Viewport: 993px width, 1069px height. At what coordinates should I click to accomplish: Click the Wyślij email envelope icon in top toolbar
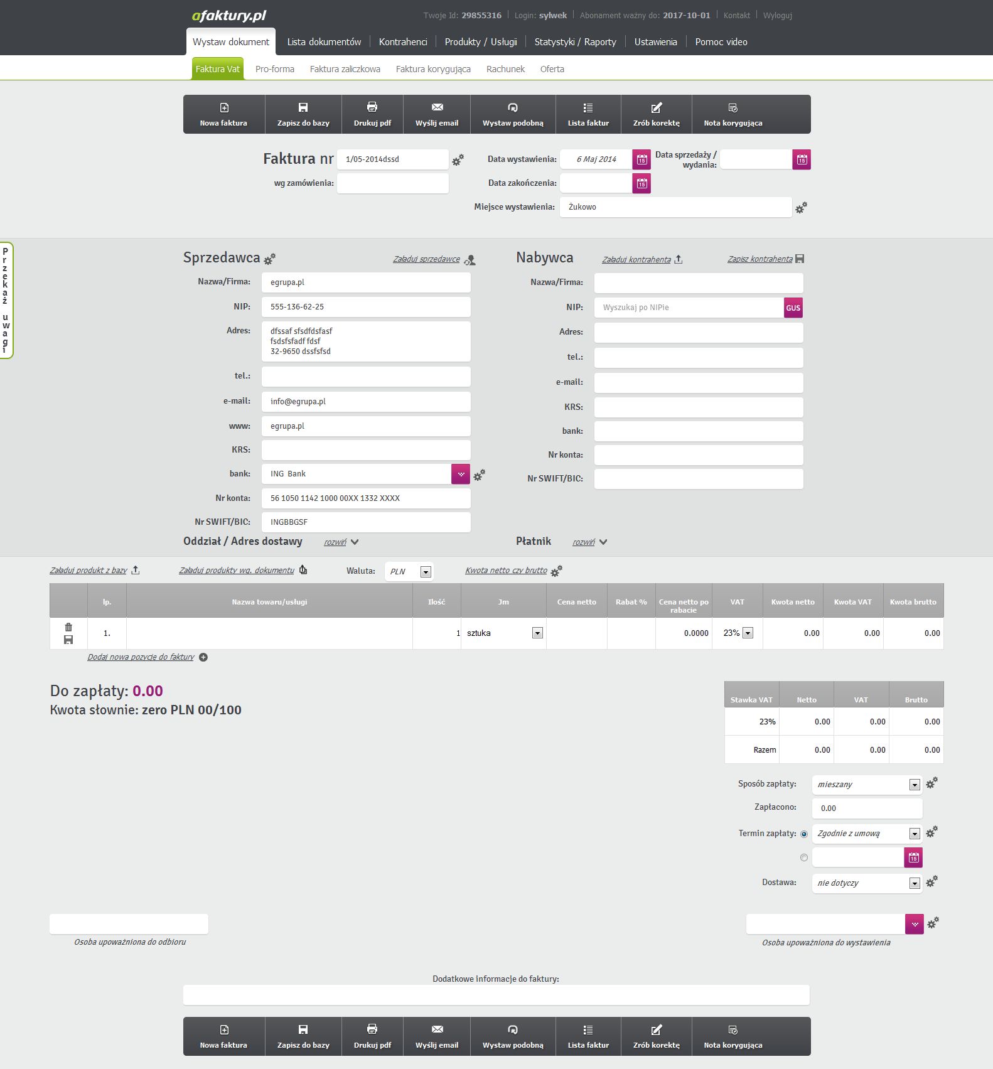point(437,107)
